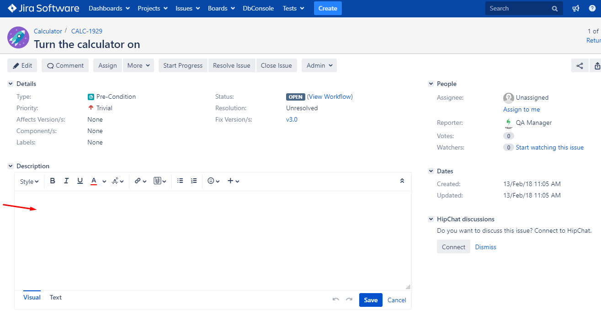Open the link insert dropdown
601x321 pixels.
tap(140, 181)
